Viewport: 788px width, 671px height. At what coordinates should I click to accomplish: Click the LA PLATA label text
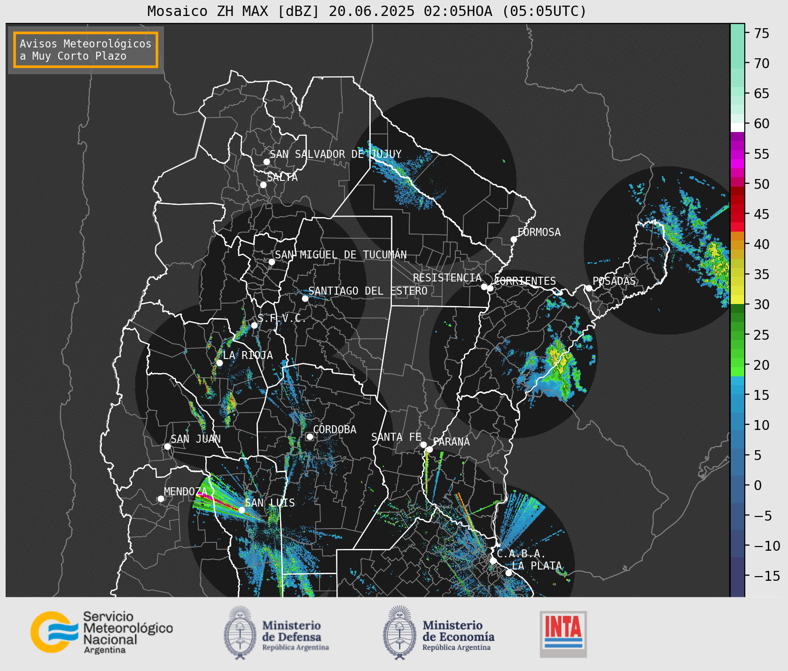(537, 566)
